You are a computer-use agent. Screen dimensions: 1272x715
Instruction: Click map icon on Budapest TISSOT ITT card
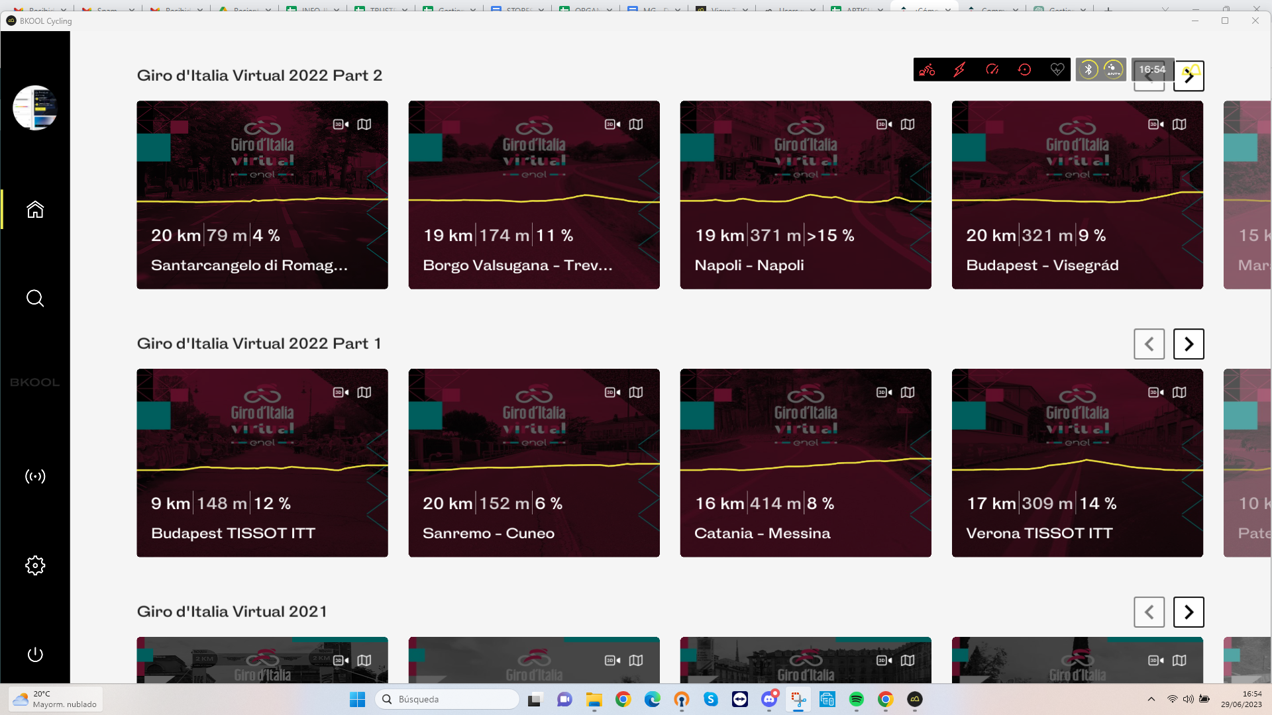(364, 393)
